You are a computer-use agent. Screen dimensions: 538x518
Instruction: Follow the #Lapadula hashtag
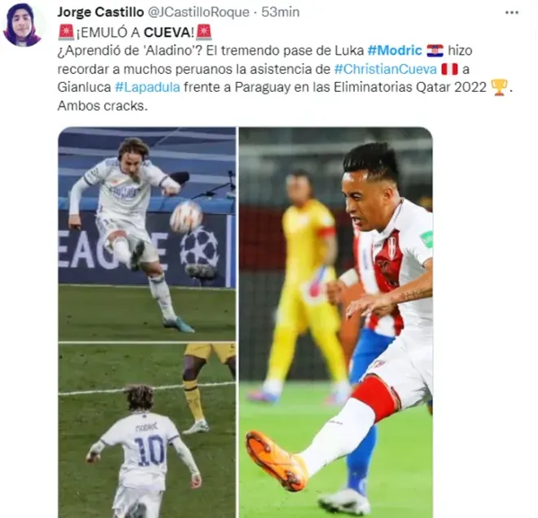coord(147,87)
